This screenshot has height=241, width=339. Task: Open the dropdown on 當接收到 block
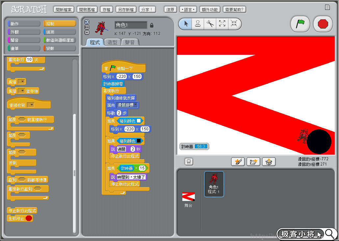(31, 105)
